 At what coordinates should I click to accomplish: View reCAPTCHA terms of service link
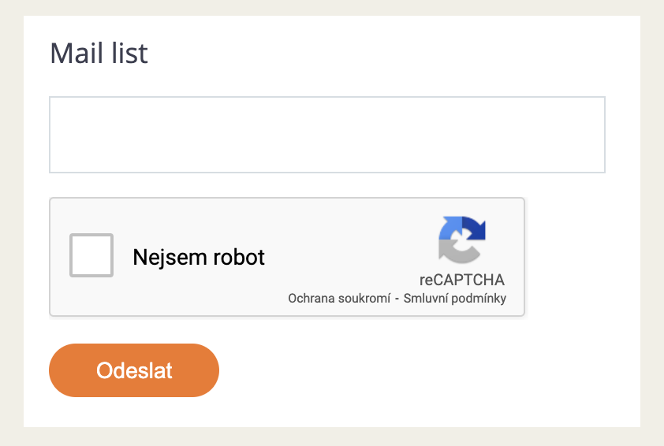(x=455, y=299)
